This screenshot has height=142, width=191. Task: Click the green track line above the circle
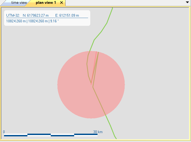101,32
